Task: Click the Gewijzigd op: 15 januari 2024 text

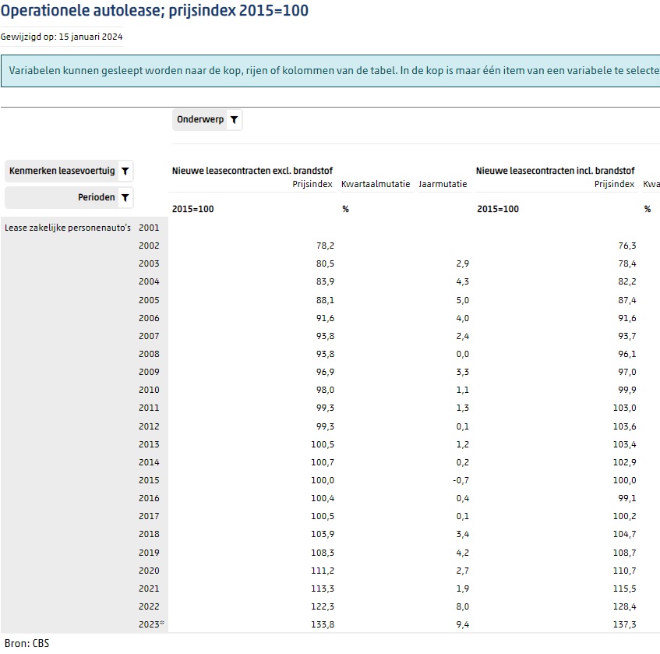Action: pos(62,37)
